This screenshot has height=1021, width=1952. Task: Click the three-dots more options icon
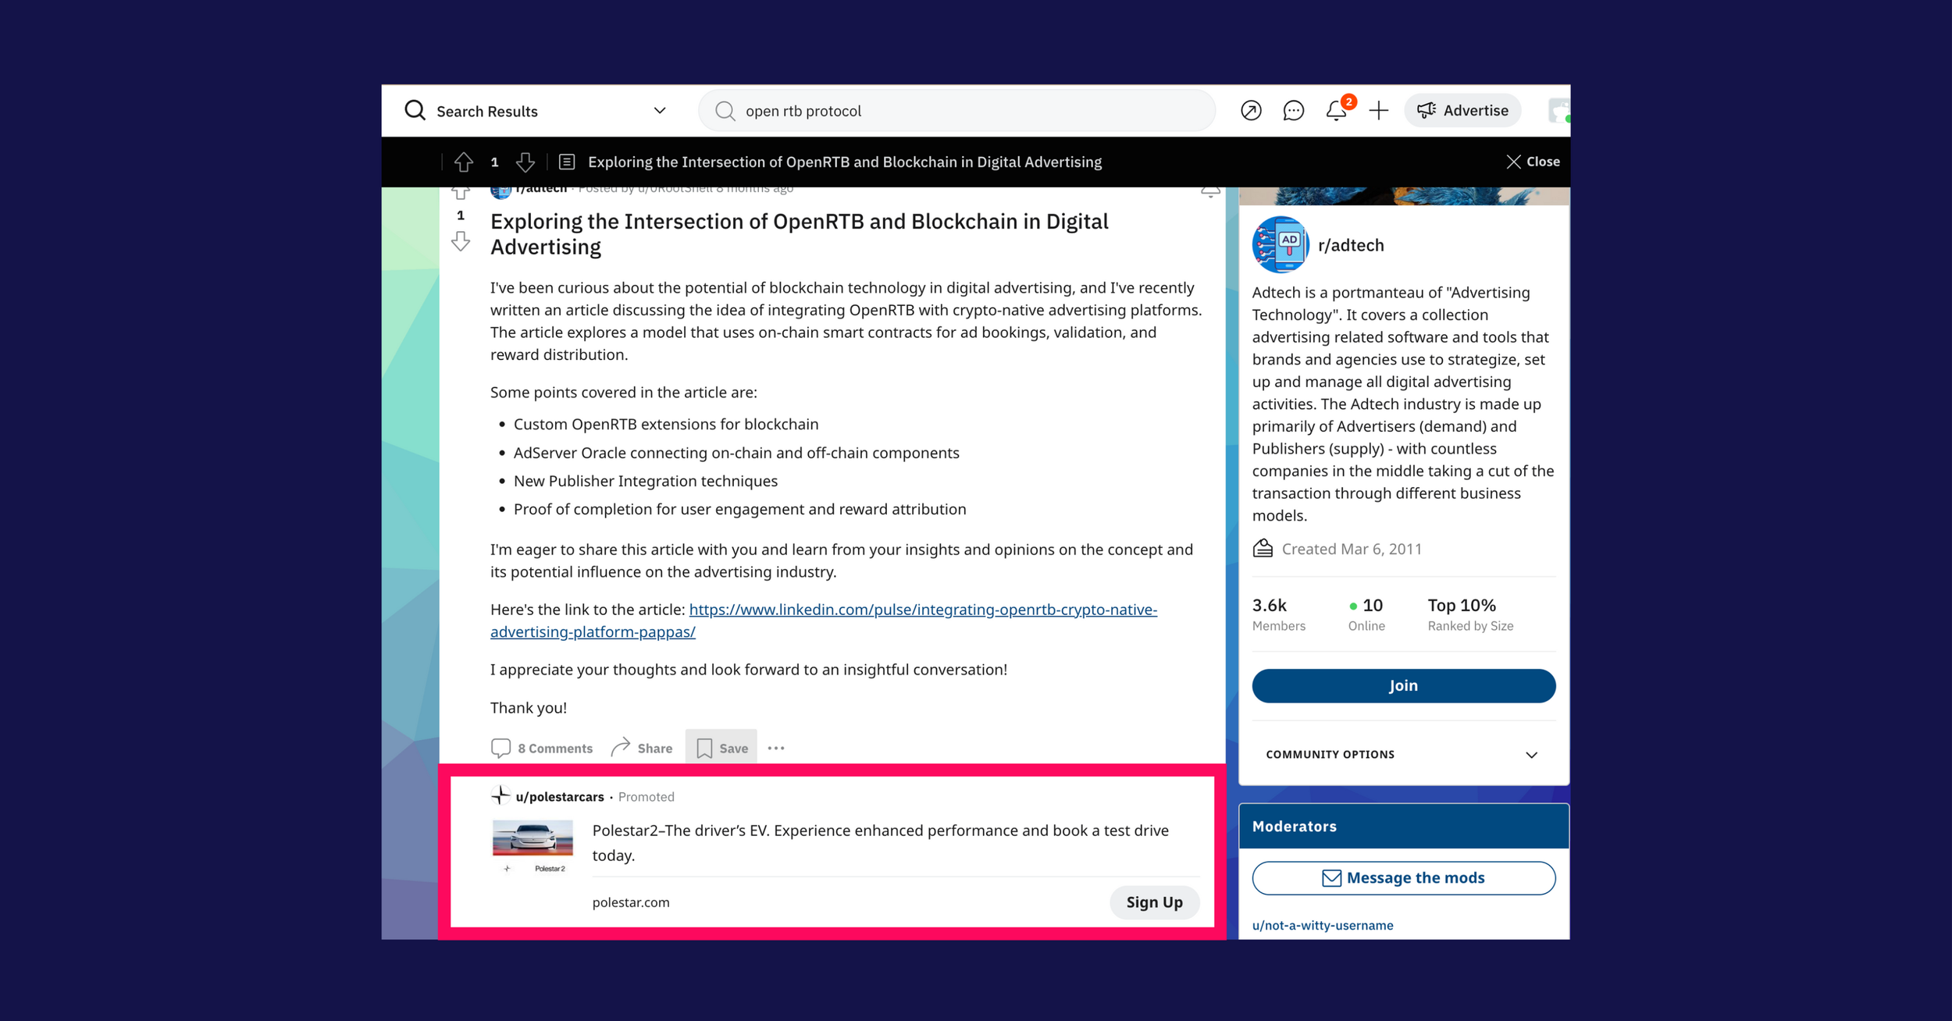pos(775,748)
